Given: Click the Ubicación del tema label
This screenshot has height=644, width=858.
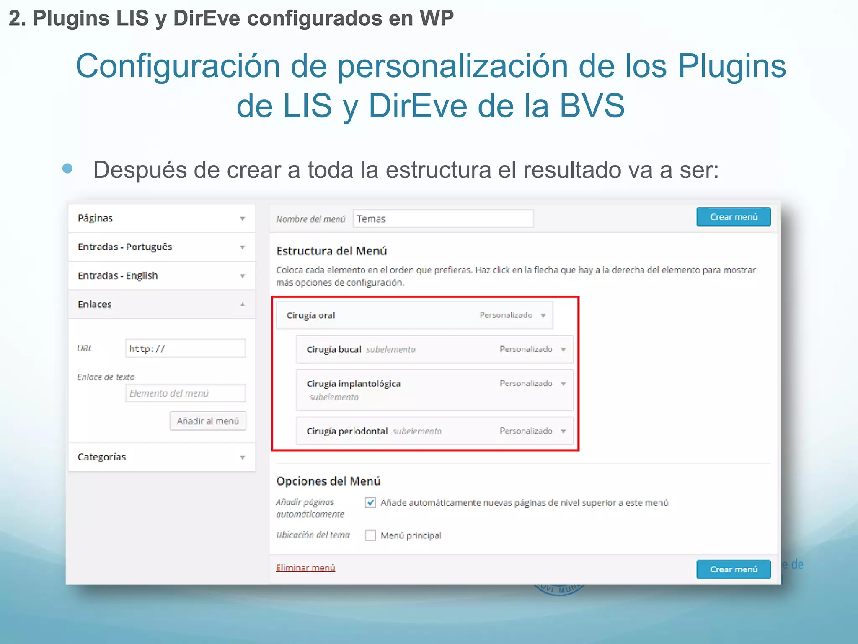Looking at the screenshot, I should pos(313,535).
